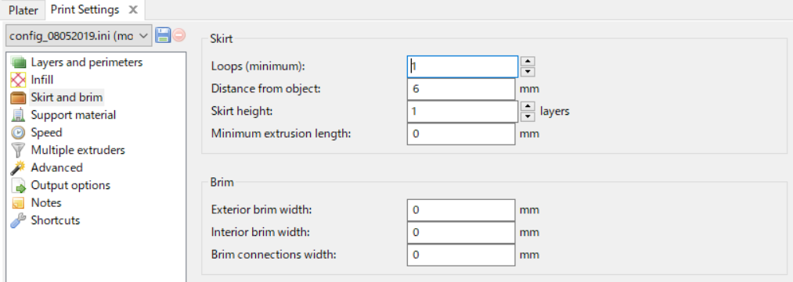This screenshot has height=282, width=793.
Task: Click the Layers and perimeters icon
Action: coord(18,62)
